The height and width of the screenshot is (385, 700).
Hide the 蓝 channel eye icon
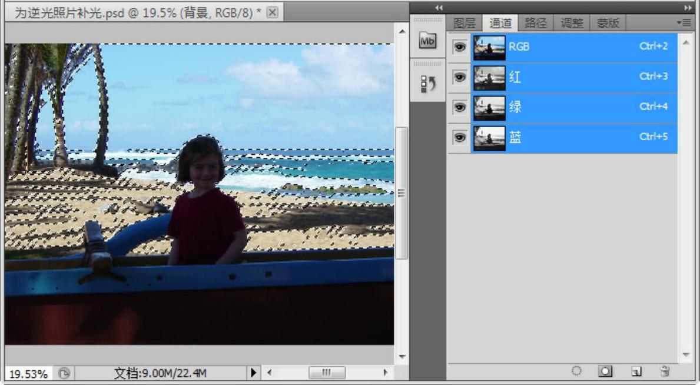[460, 138]
